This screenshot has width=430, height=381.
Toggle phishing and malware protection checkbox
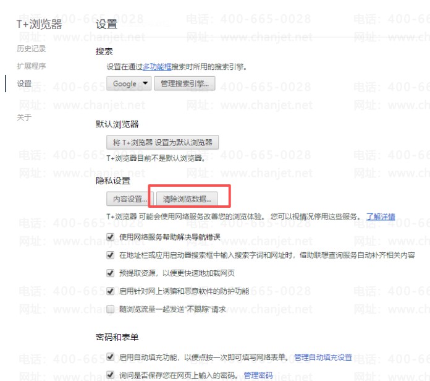coord(110,291)
